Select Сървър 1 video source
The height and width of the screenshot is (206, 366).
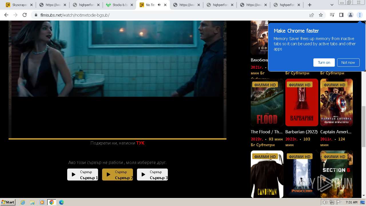(x=83, y=175)
